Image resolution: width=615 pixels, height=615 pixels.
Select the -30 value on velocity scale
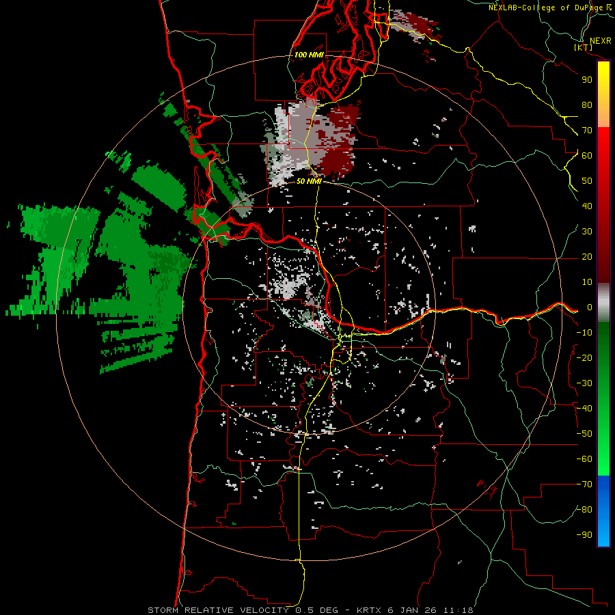(584, 383)
